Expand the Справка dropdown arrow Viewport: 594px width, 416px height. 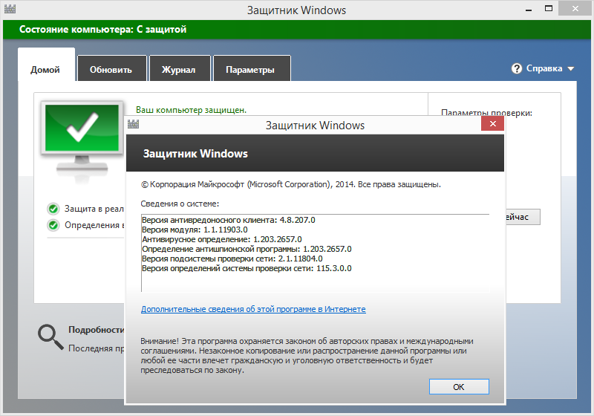[x=571, y=69]
